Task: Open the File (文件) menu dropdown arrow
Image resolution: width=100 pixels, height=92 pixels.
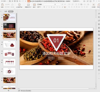Action: (7, 1)
